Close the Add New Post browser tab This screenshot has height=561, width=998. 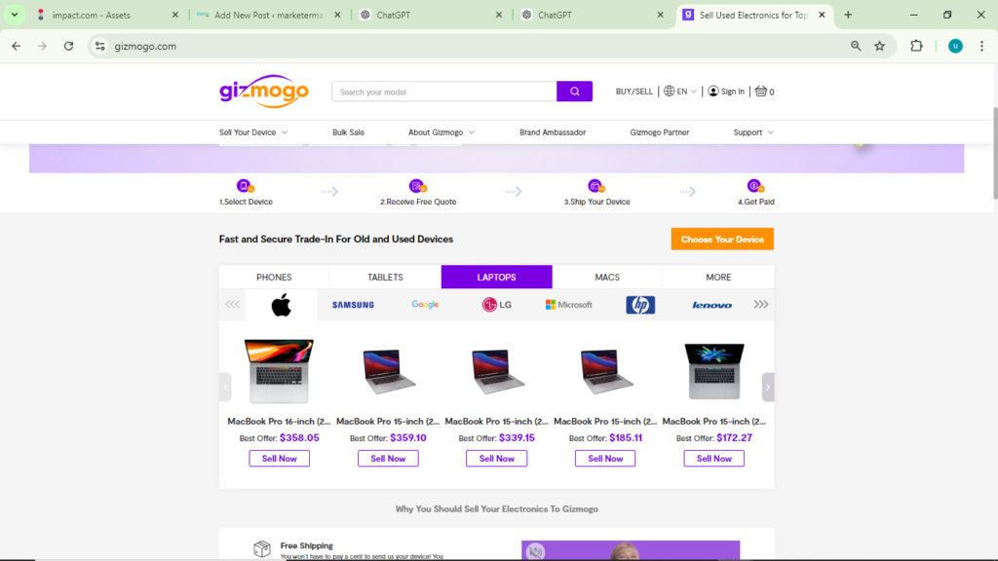tap(337, 15)
